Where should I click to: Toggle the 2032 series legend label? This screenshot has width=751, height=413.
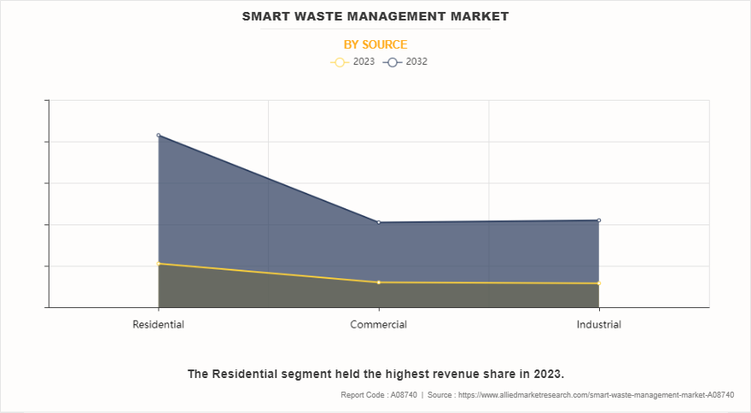pos(416,62)
